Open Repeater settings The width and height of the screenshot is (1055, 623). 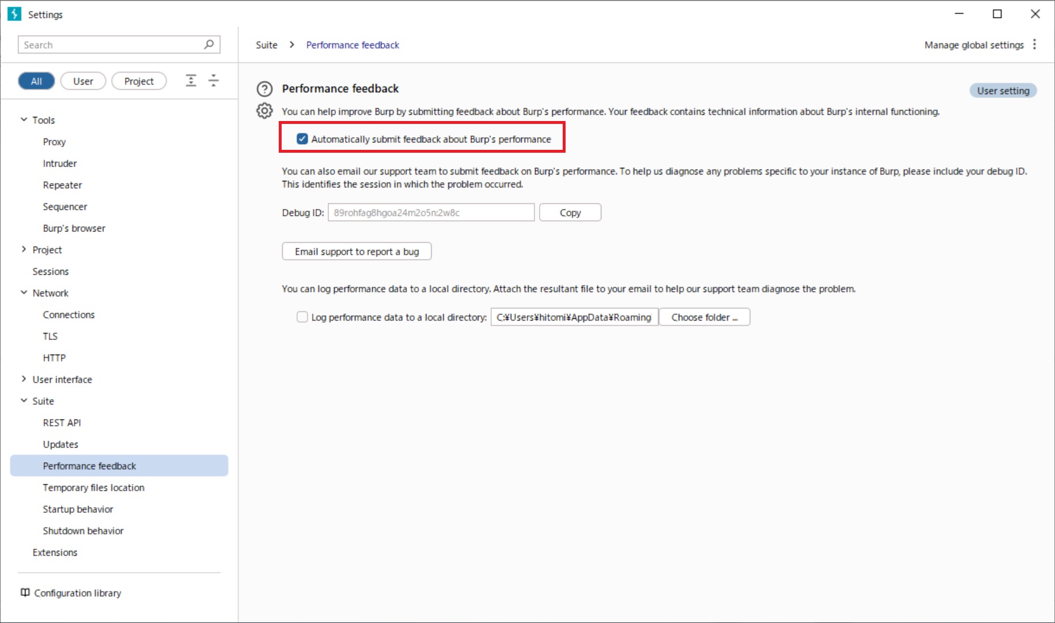click(62, 185)
